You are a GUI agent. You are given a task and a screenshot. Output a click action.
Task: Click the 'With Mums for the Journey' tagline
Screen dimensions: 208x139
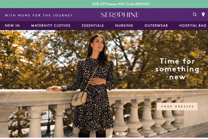39,15
